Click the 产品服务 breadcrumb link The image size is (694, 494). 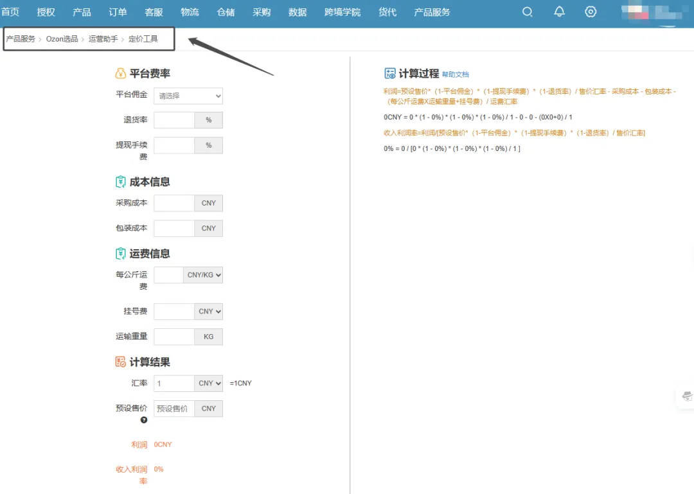click(x=21, y=39)
